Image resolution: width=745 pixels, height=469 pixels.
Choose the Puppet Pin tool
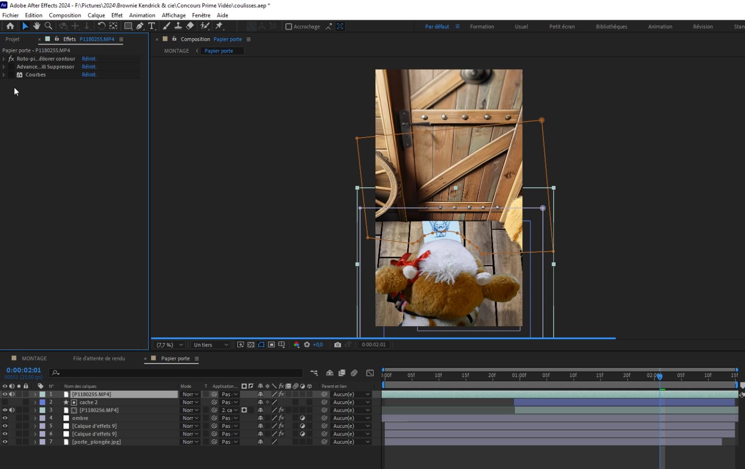[219, 26]
